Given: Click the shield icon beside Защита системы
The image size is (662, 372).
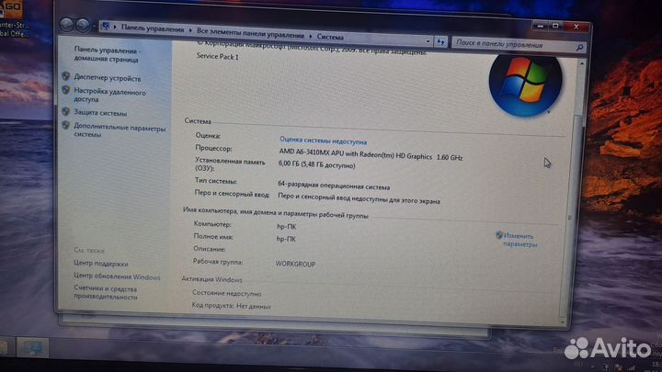Looking at the screenshot, I should click(66, 112).
